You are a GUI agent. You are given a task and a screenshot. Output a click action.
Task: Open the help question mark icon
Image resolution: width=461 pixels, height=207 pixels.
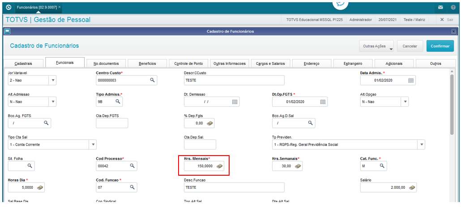point(453,7)
